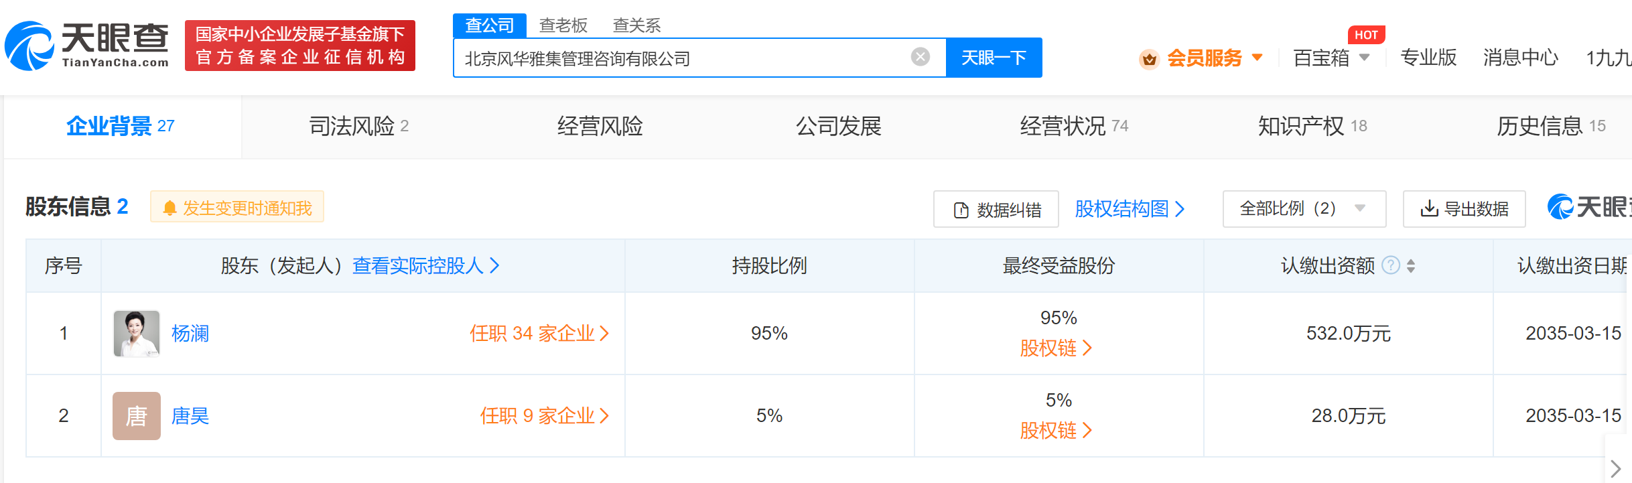
Task: Click the 天眼一下 search button
Action: (994, 58)
